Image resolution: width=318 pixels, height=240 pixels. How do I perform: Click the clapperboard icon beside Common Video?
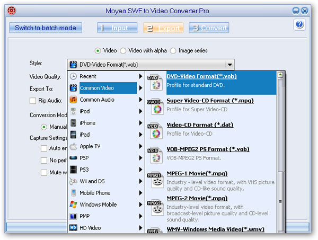pyautogui.click(x=73, y=88)
